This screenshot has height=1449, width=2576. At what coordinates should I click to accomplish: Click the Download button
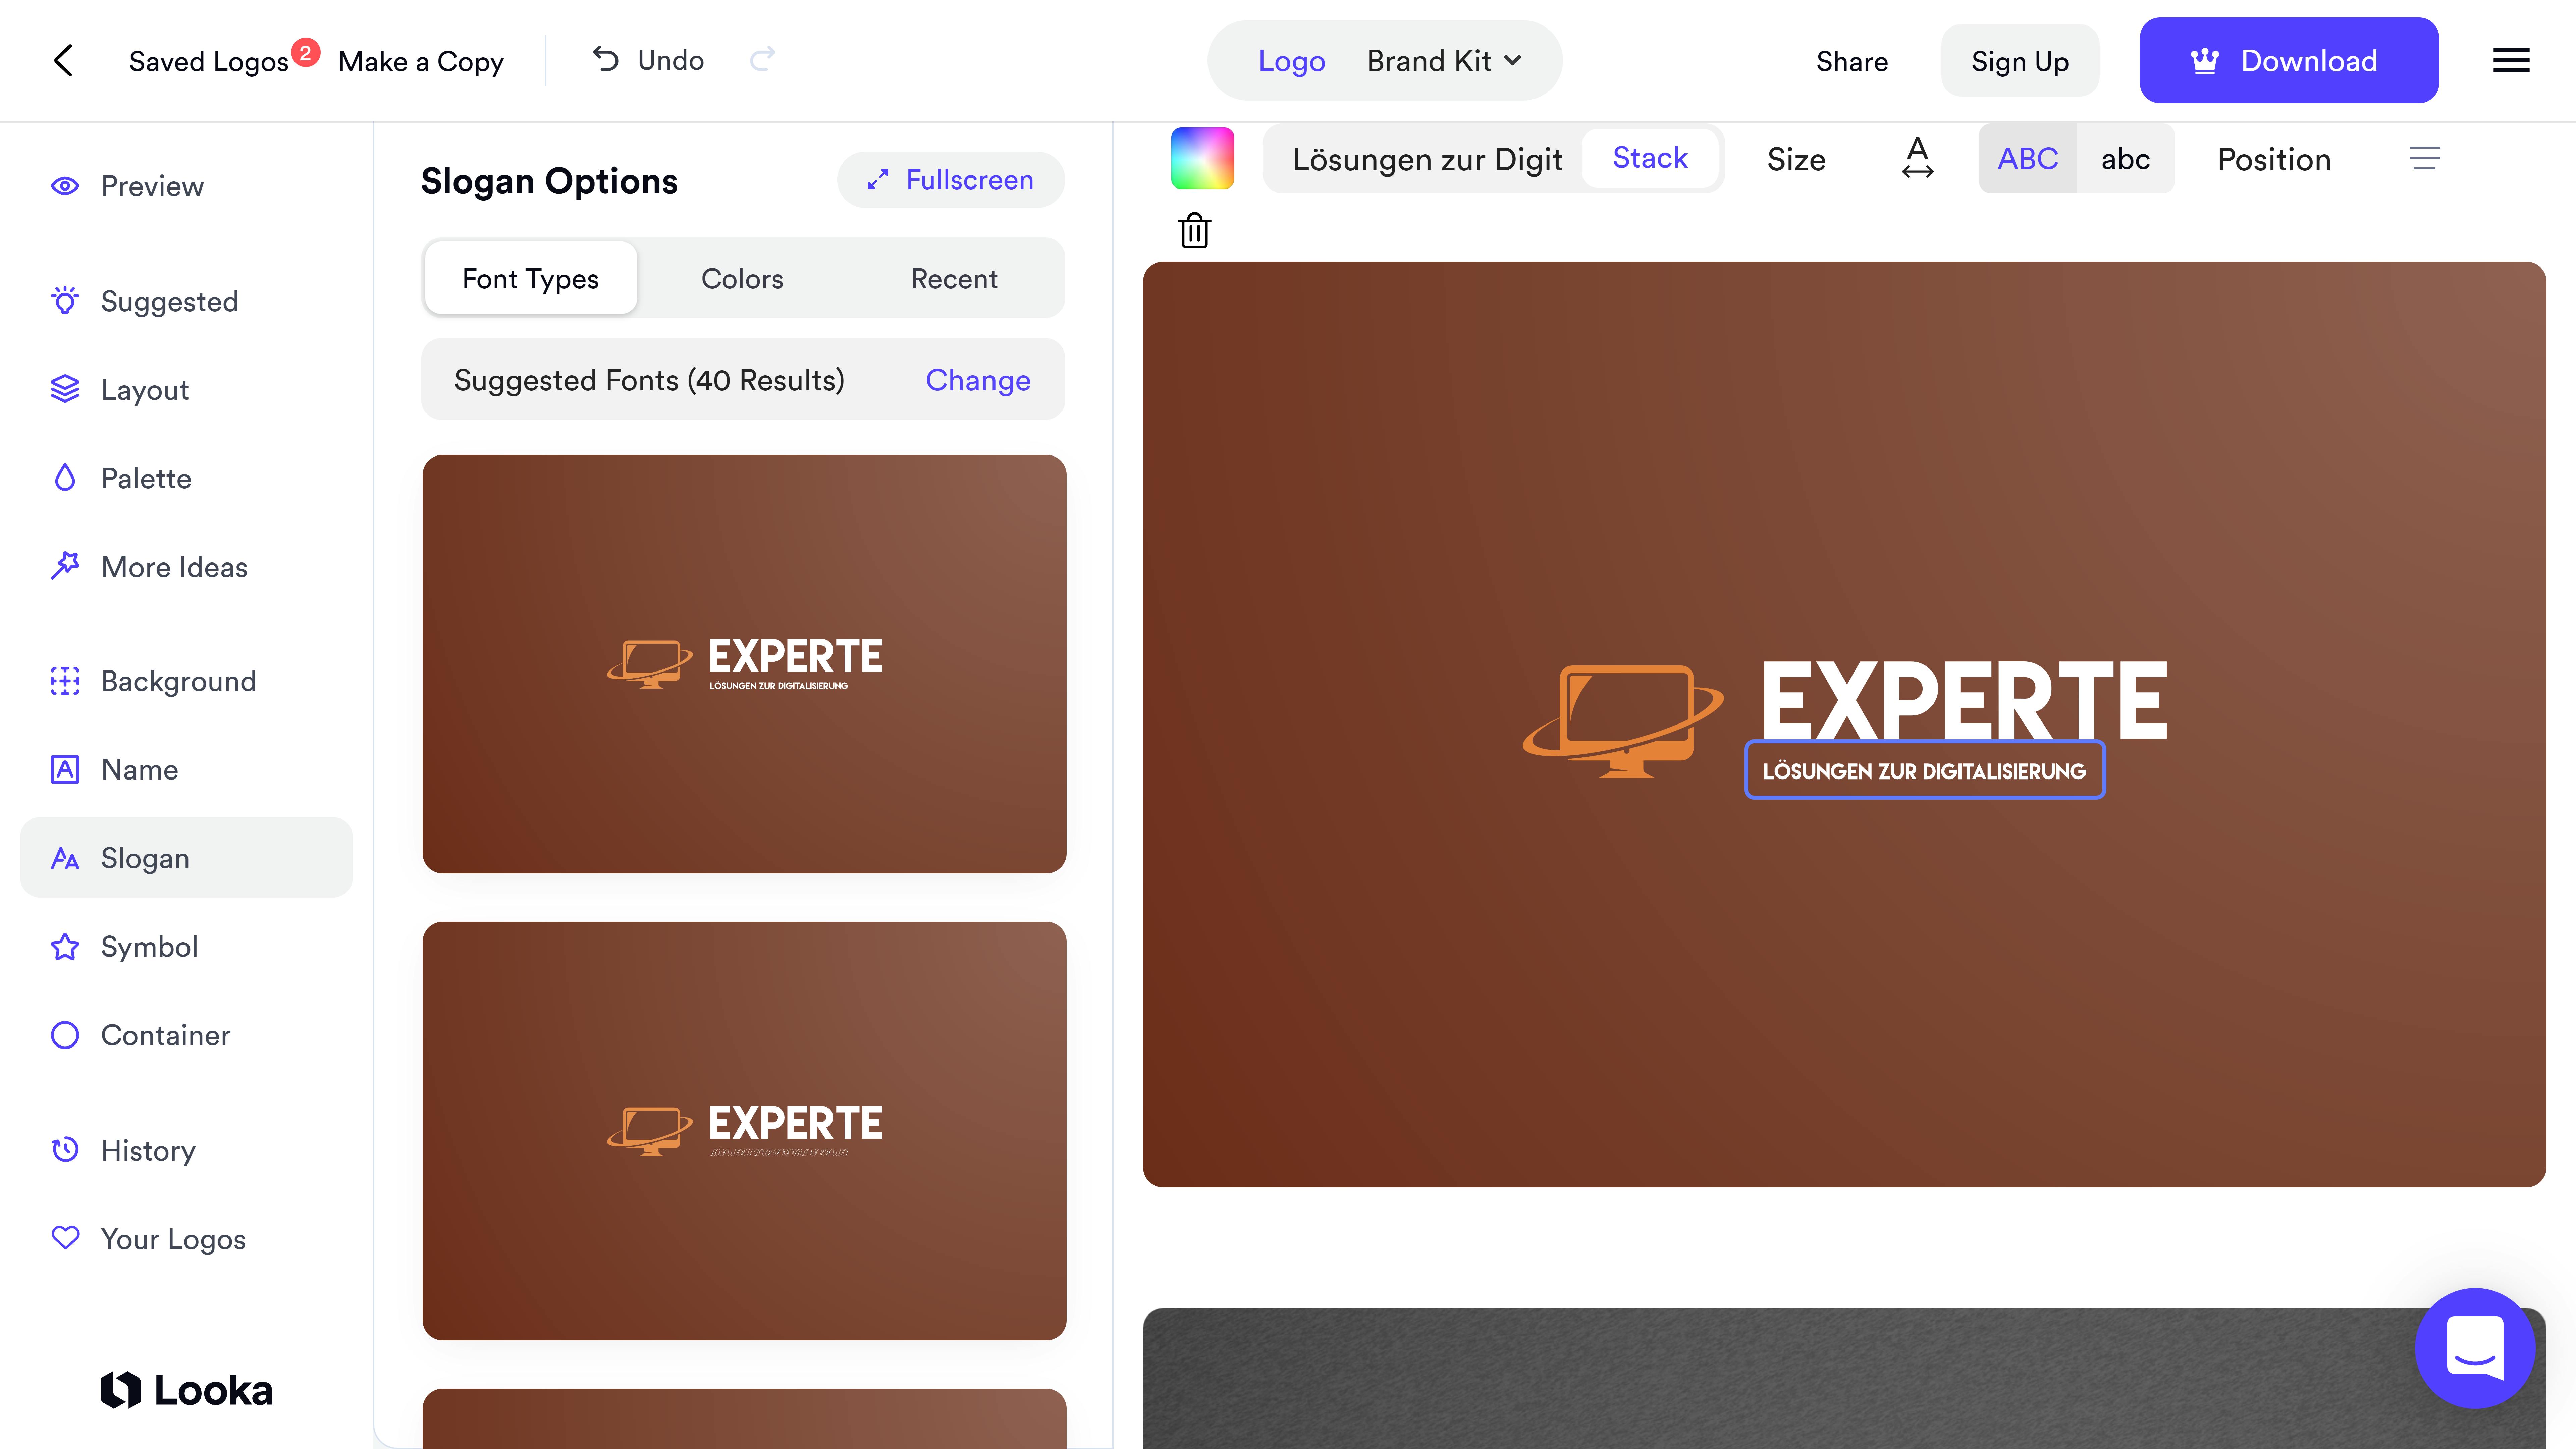2288,60
